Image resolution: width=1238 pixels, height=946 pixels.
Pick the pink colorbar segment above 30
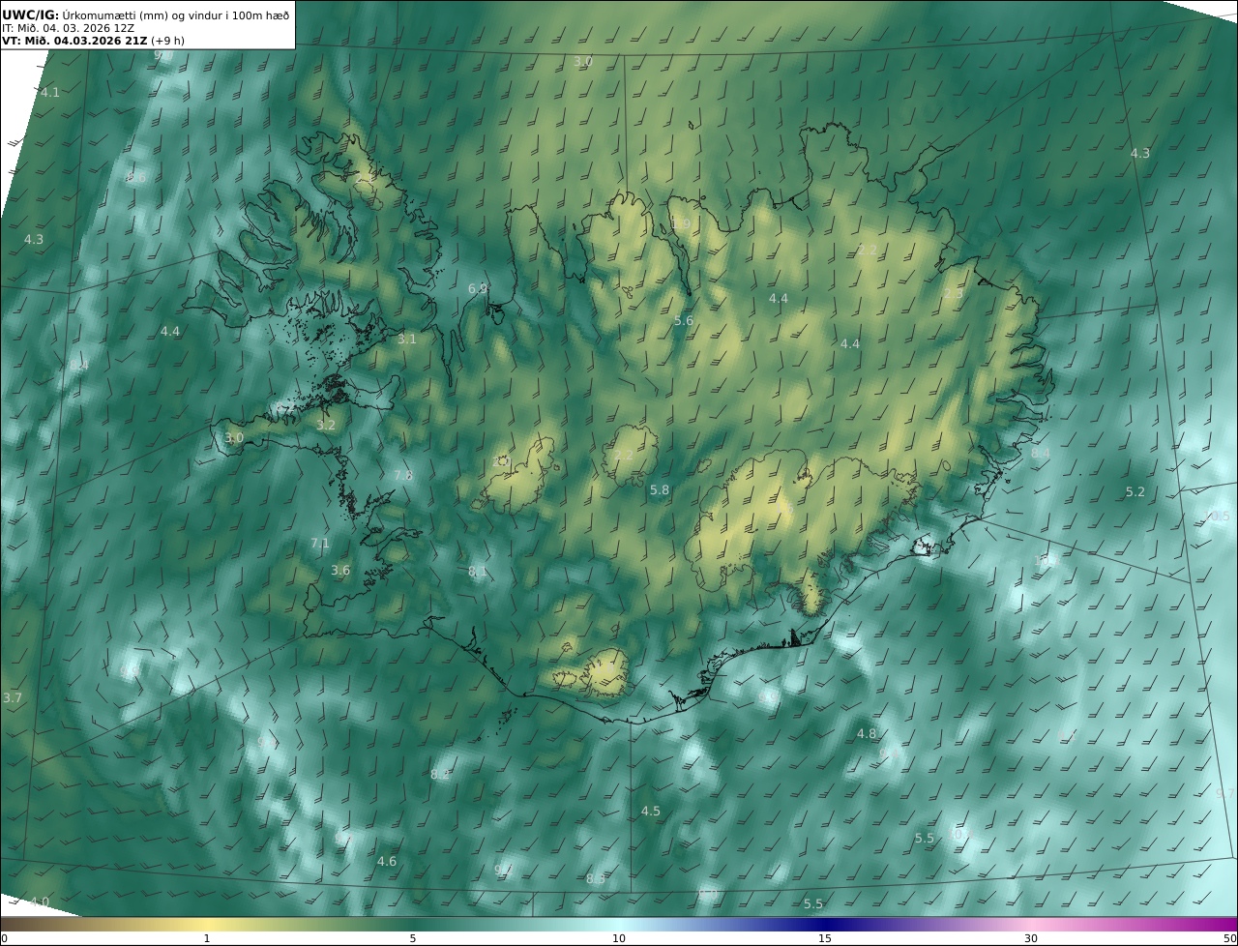click(x=1031, y=924)
